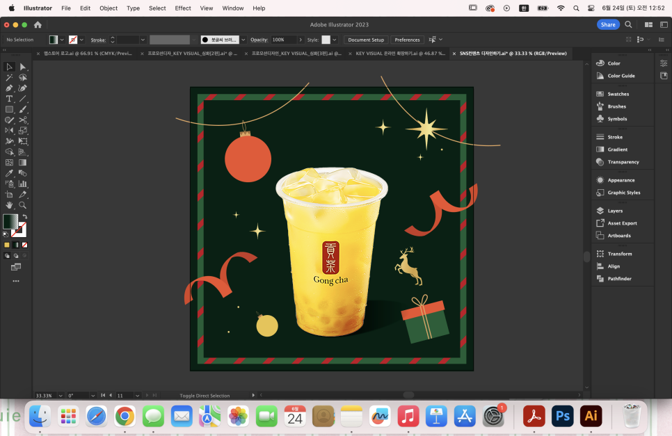Viewport: 672px width, 436px height.
Task: Click the style swatch in control bar
Action: tap(326, 40)
